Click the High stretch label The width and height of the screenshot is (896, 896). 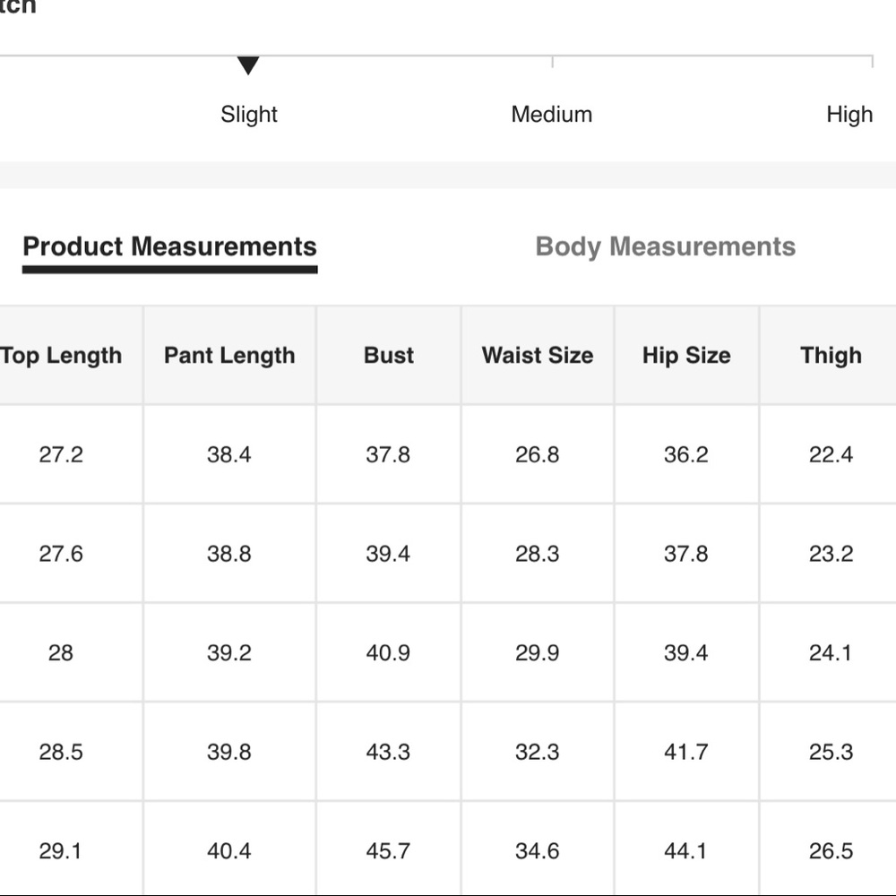tap(849, 115)
